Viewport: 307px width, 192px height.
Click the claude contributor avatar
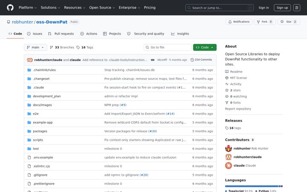pyautogui.click(x=228, y=166)
